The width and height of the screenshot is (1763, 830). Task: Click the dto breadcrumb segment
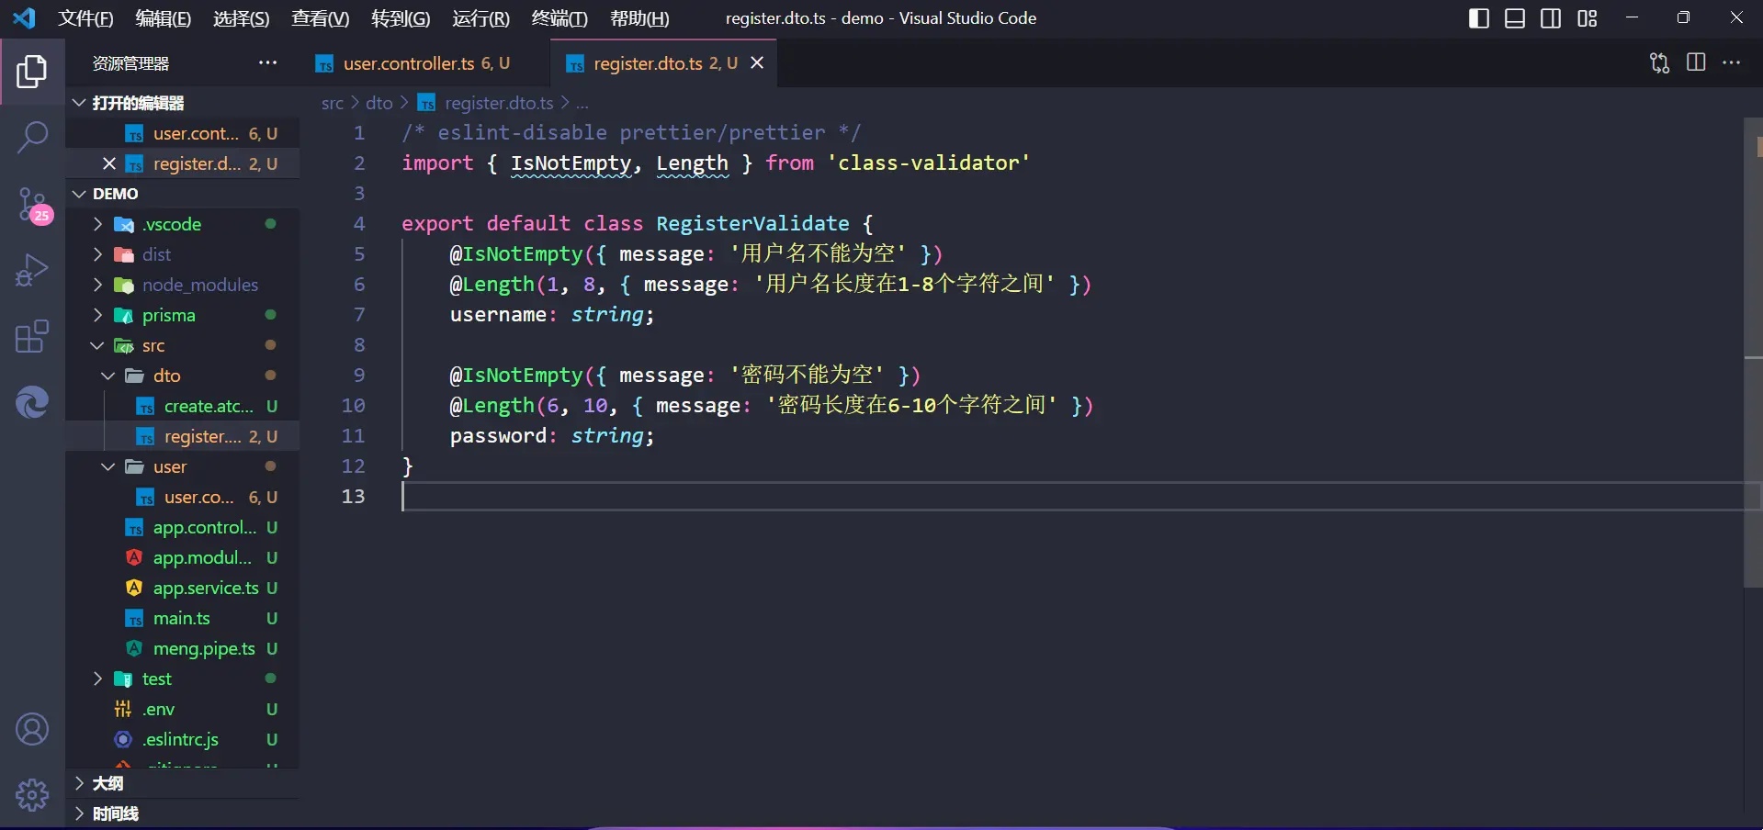[x=379, y=104]
